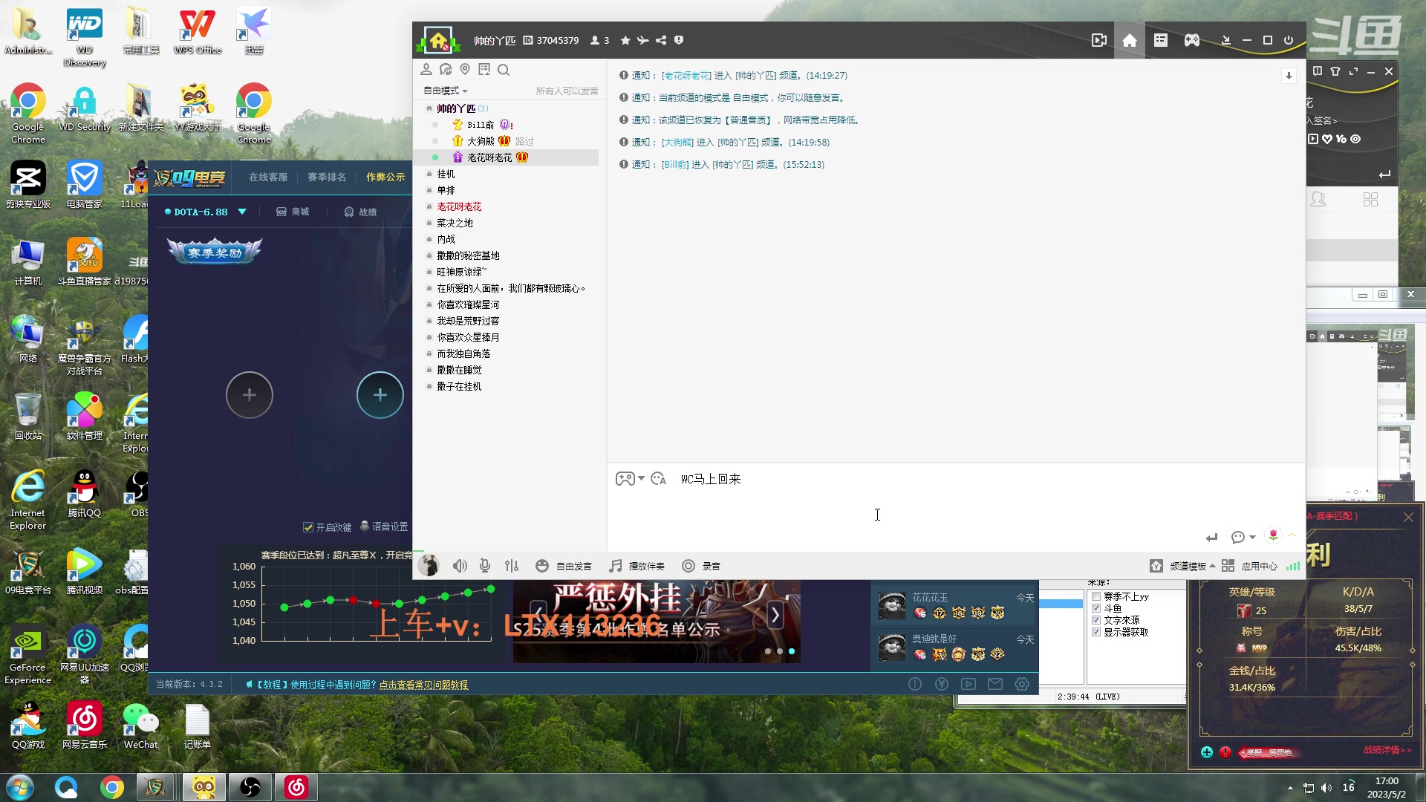Click the location pin icon above channel tree
Viewport: 1426px width, 802px height.
tap(465, 69)
